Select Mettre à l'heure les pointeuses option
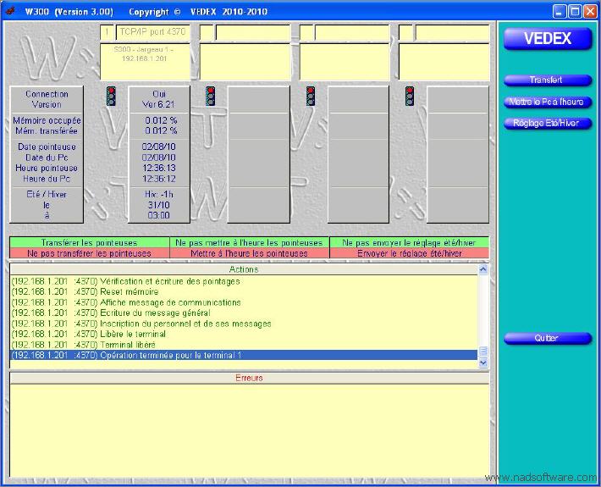 click(249, 253)
